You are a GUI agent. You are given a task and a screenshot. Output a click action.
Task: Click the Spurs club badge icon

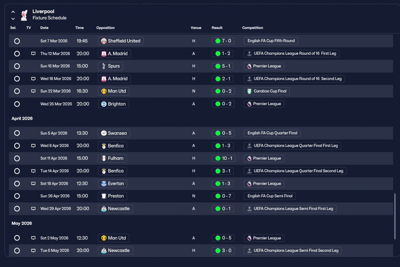click(104, 66)
